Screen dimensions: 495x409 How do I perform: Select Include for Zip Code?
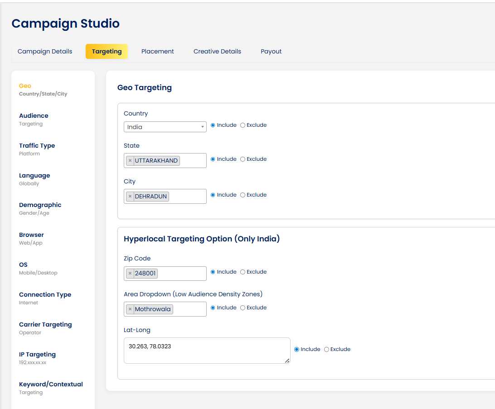[x=213, y=272]
